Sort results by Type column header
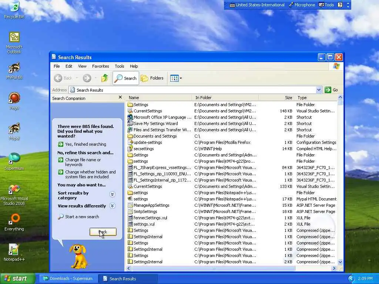Viewport: 379px width, 284px height. (x=316, y=98)
